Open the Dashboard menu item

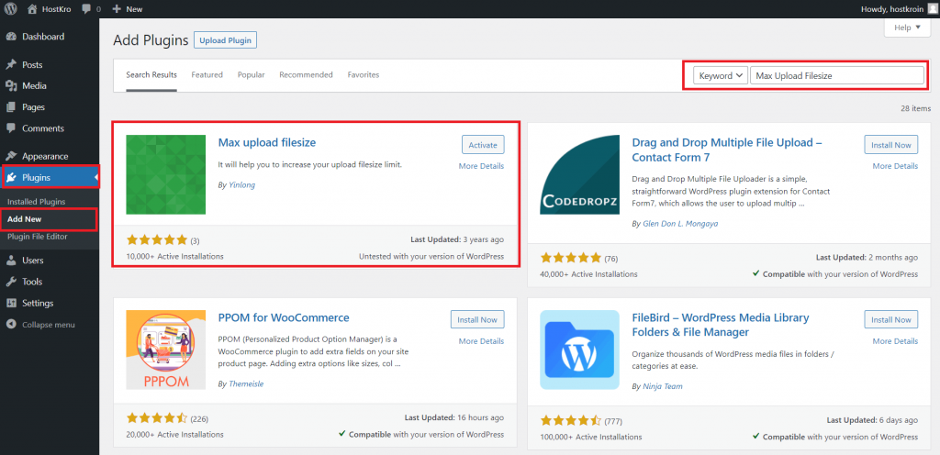[43, 37]
